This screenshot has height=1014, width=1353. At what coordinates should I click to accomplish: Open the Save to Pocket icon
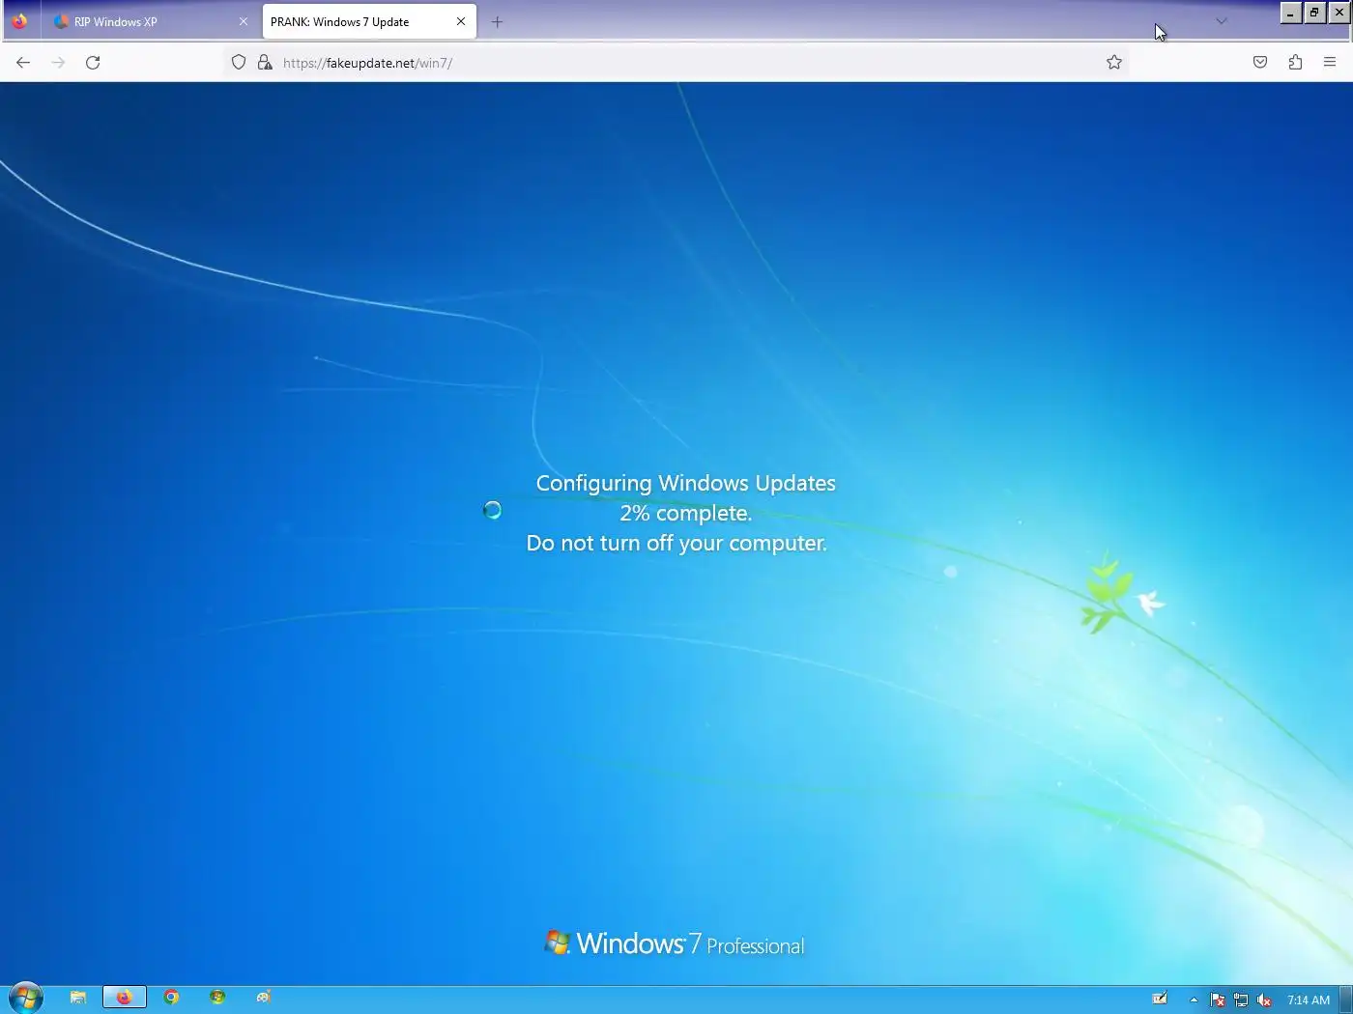click(1260, 63)
